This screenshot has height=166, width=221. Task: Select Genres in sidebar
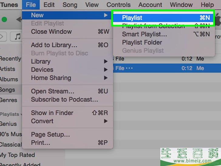(8, 100)
